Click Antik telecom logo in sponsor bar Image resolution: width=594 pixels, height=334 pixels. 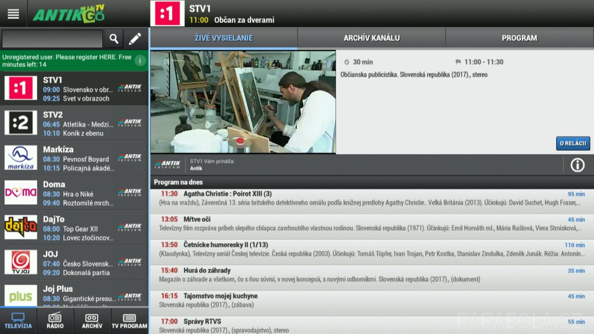pos(167,164)
